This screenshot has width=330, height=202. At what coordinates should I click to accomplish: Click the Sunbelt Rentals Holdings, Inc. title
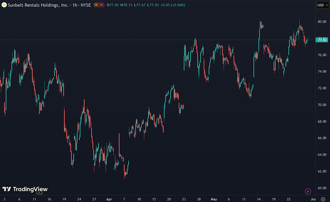tap(38, 5)
